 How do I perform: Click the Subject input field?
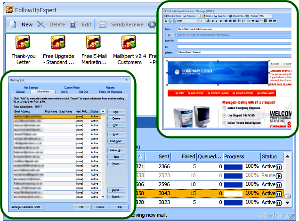pyautogui.click(x=234, y=52)
